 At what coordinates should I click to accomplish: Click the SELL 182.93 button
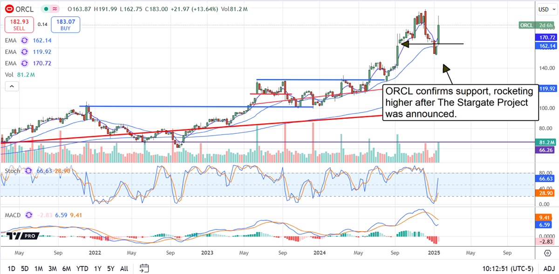[x=19, y=24]
